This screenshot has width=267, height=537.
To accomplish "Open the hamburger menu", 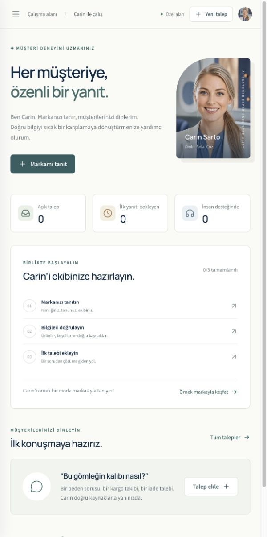I will (16, 14).
